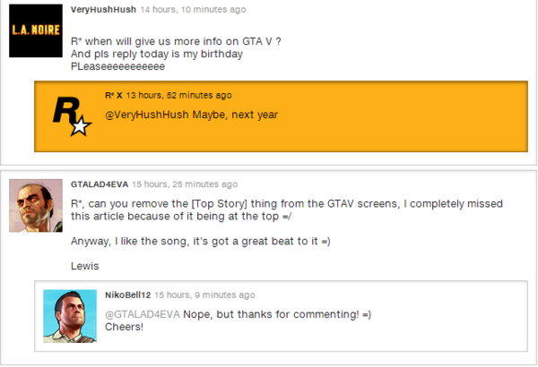Click GTALAD4EVA's Trevor avatar picture
538x367 pixels.
click(x=36, y=206)
